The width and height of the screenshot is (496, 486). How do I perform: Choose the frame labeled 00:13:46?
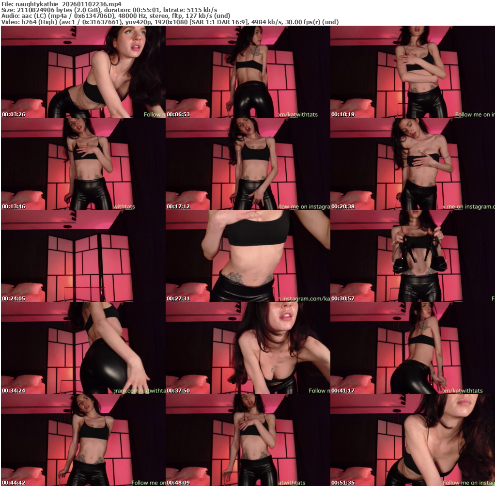[x=83, y=164]
